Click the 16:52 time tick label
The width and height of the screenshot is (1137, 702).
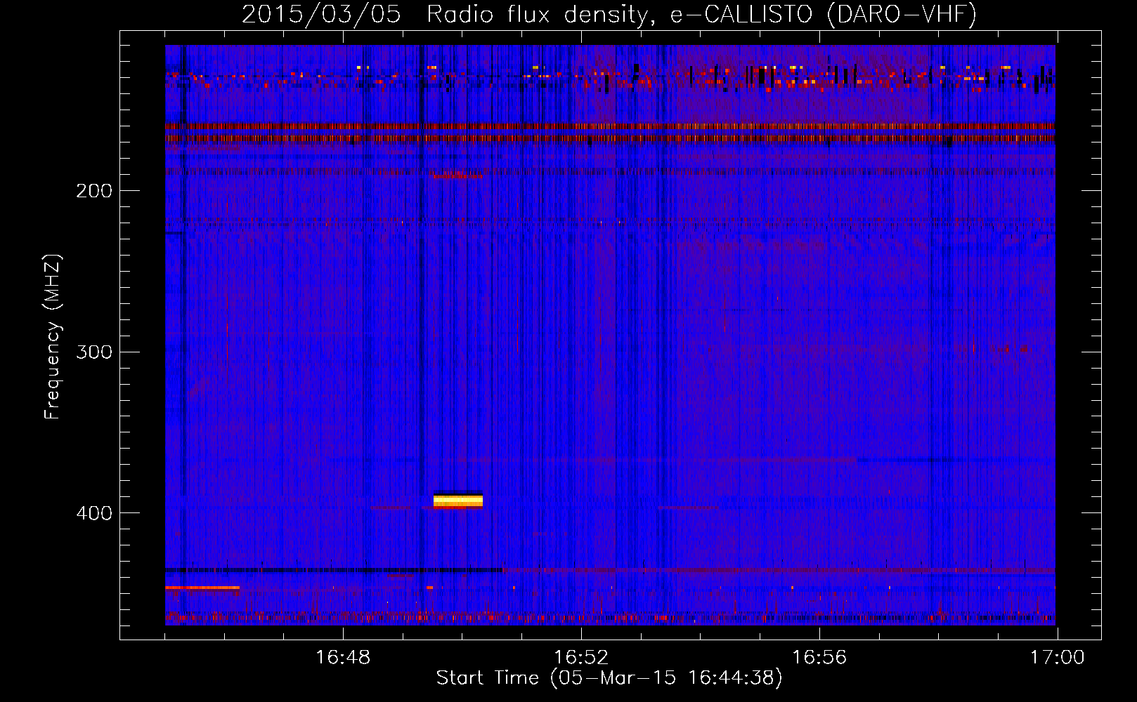pyautogui.click(x=581, y=658)
